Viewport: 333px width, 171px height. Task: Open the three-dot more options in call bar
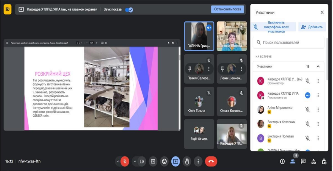click(x=198, y=162)
